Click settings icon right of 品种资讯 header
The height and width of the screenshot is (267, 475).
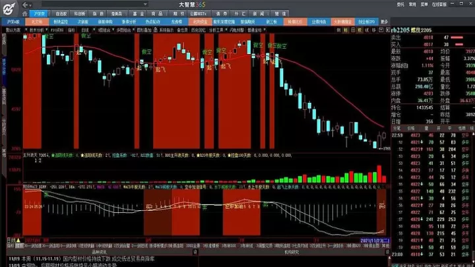[195, 252]
